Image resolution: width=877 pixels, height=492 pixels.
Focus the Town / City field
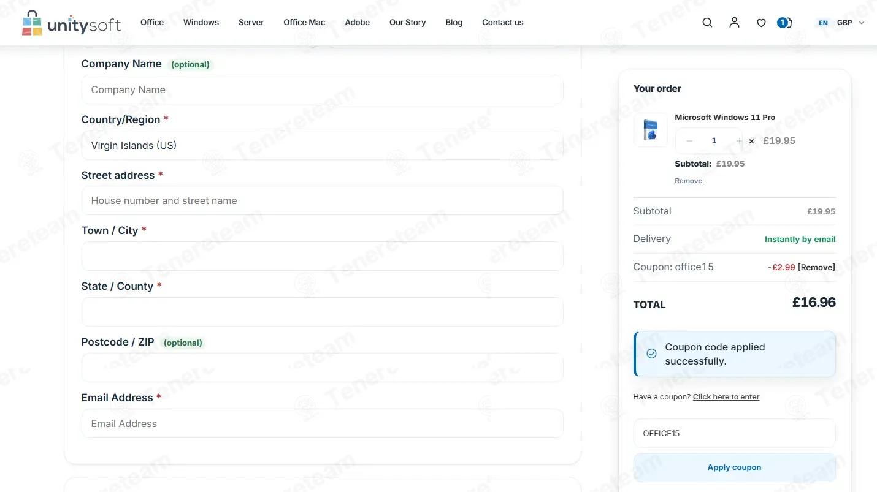[x=323, y=256]
